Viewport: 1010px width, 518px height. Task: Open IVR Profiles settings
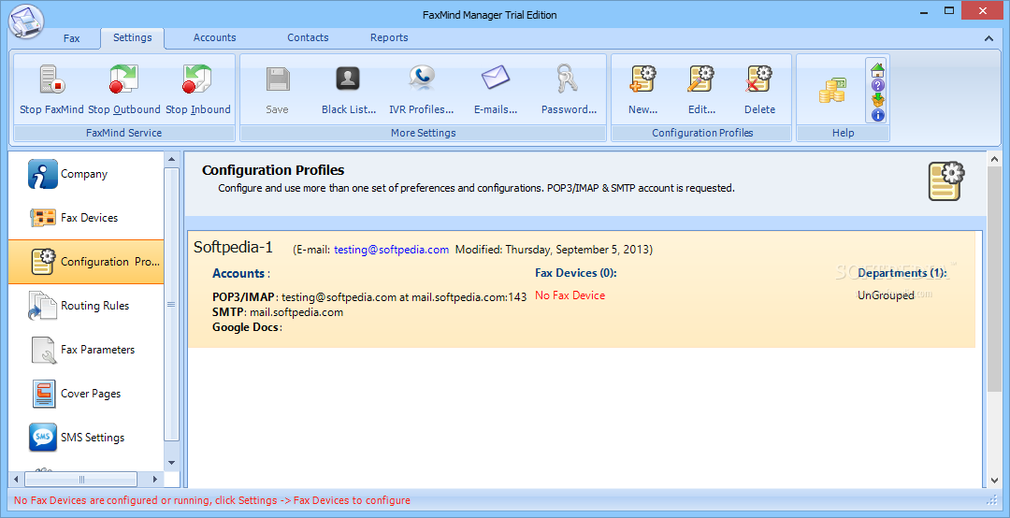pos(421,90)
